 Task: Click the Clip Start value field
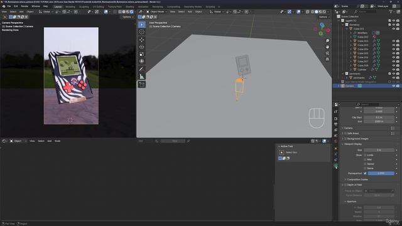pyautogui.click(x=379, y=117)
